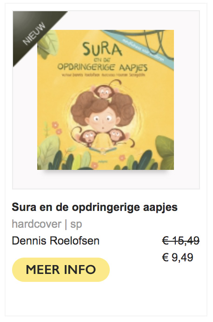Open the 'Sura en de opdringerige aapjes' title link
Image resolution: width=213 pixels, height=322 pixels.
(95, 207)
